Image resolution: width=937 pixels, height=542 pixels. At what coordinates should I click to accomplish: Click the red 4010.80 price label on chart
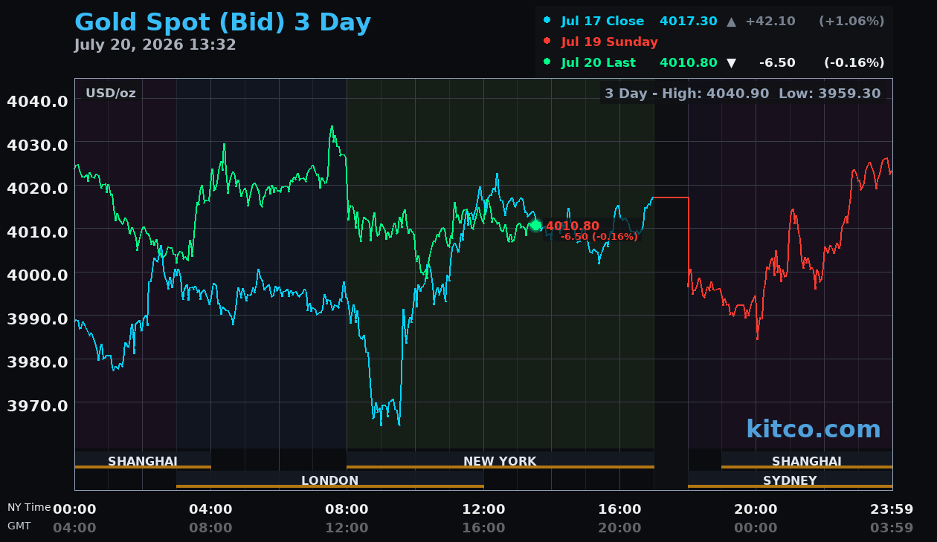(x=573, y=226)
